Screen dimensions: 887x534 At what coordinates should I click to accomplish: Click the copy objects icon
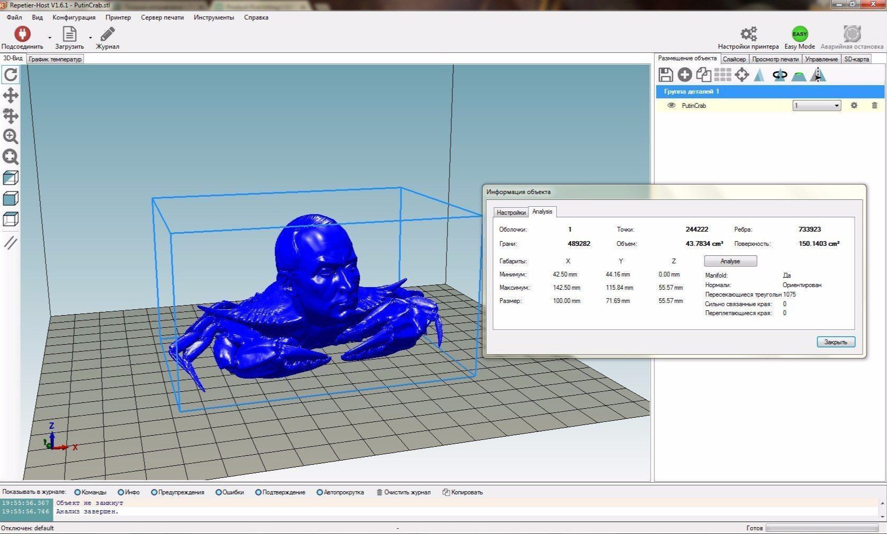click(x=704, y=75)
